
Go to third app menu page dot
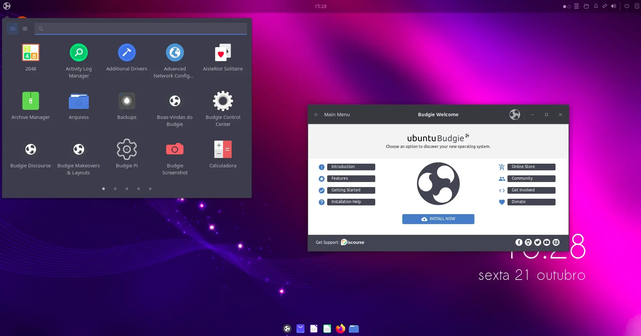point(127,189)
